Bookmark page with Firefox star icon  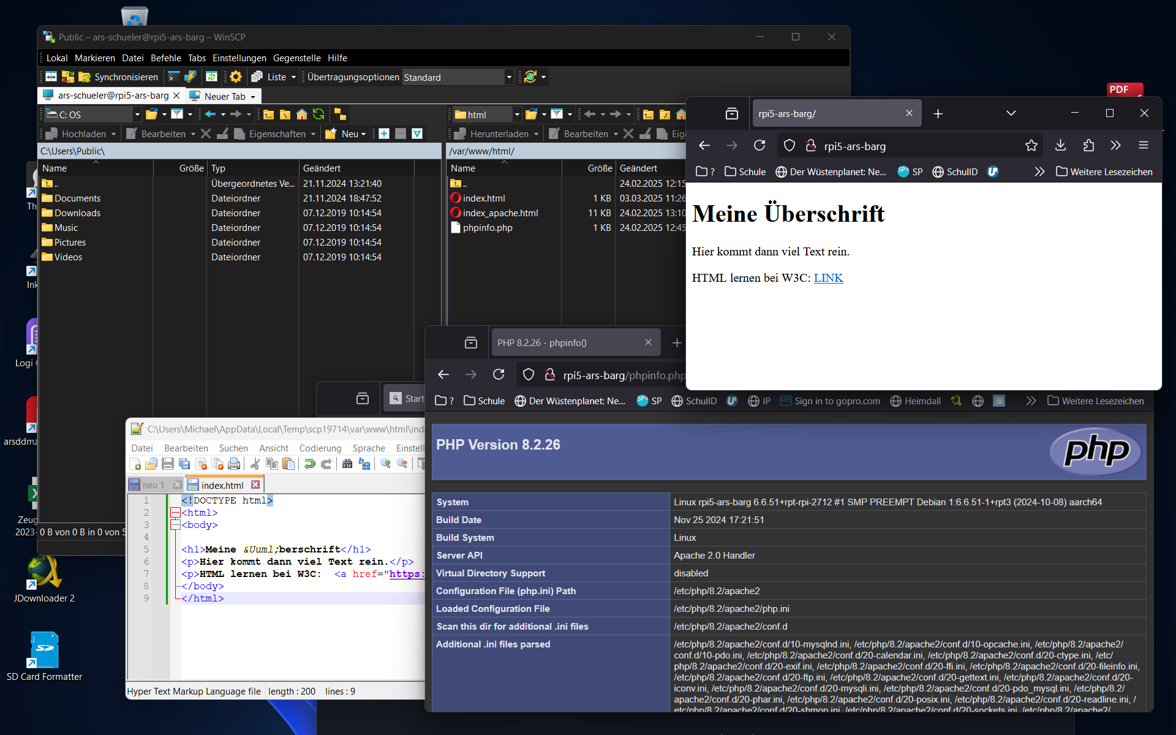[1031, 146]
